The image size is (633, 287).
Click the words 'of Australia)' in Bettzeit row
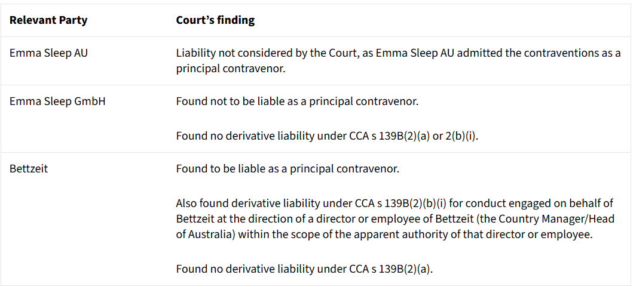coord(206,234)
